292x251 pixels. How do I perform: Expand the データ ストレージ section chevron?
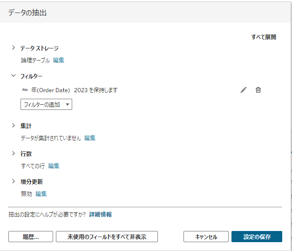click(x=14, y=47)
